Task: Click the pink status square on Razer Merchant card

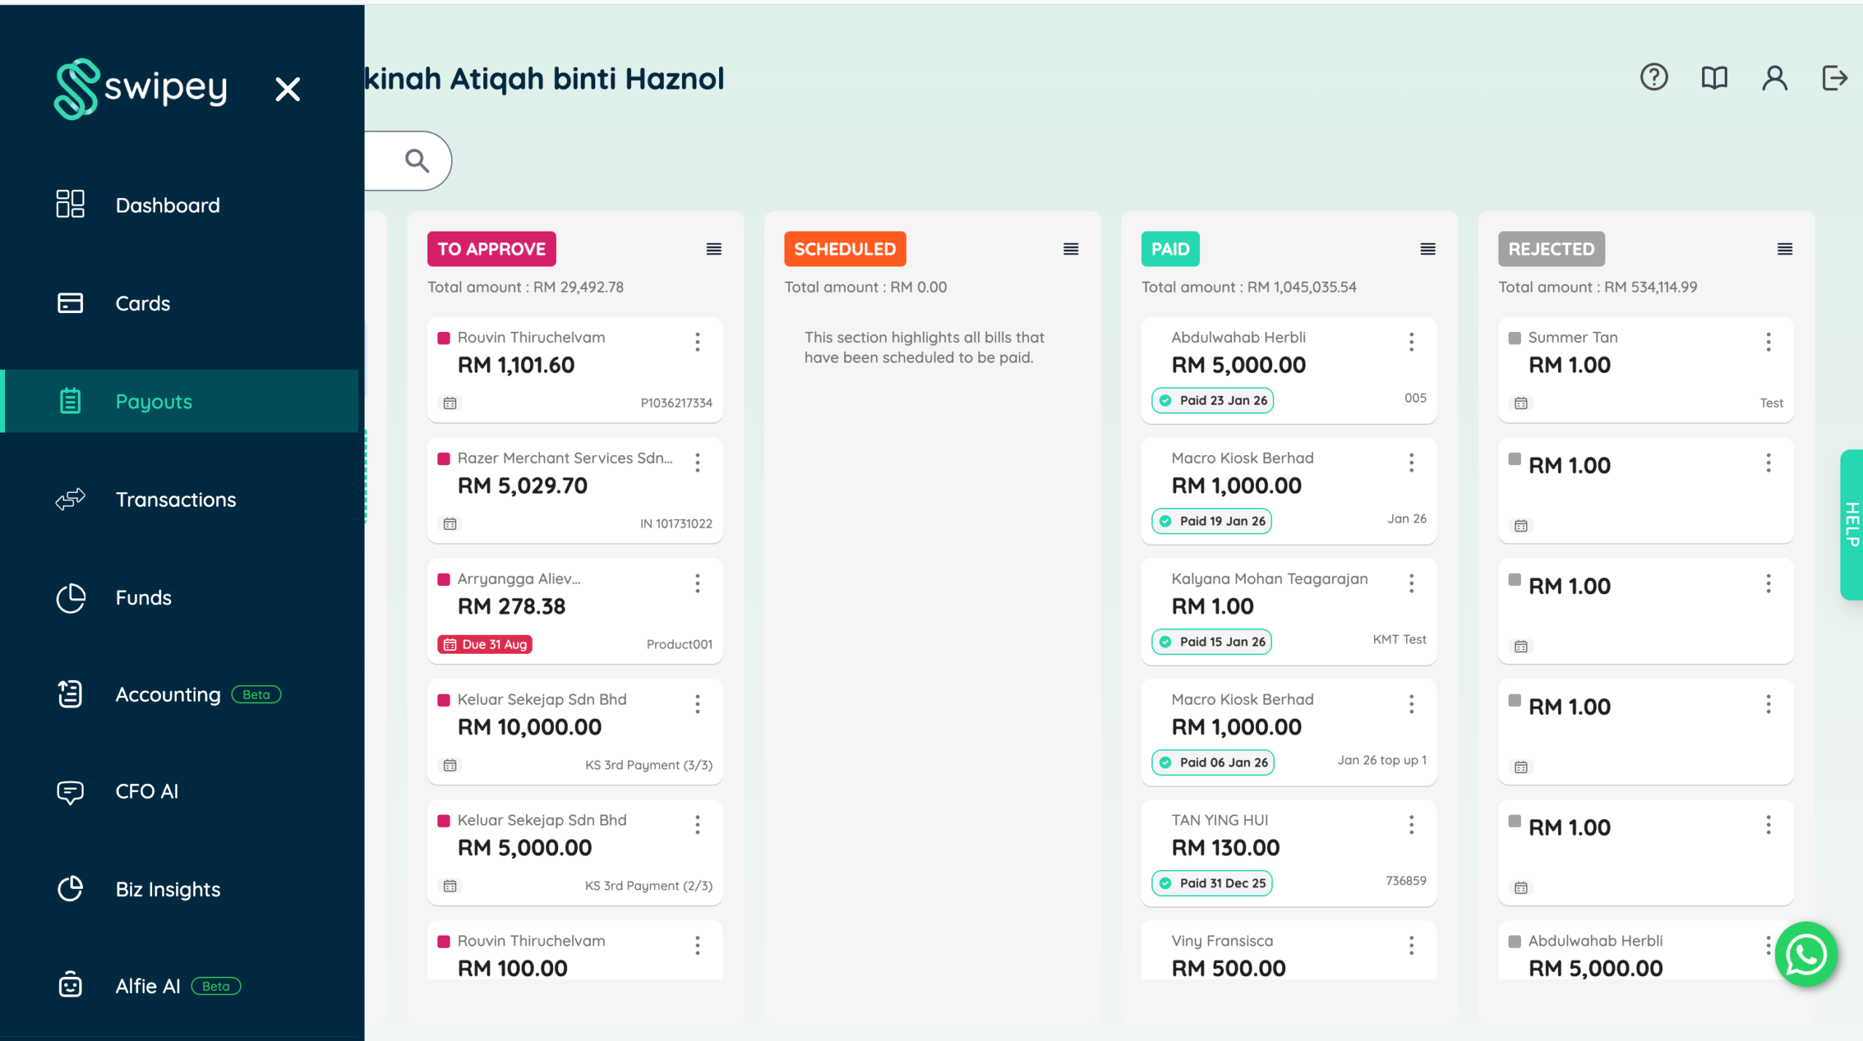Action: (x=443, y=459)
